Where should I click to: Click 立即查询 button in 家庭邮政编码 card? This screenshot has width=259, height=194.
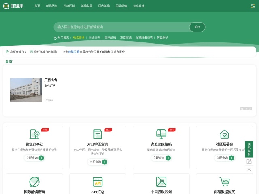click(161, 158)
